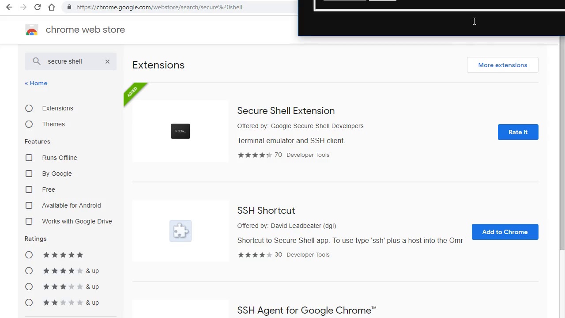
Task: Open the SSH Shortcut puzzle icon thumbnail
Action: pyautogui.click(x=181, y=231)
